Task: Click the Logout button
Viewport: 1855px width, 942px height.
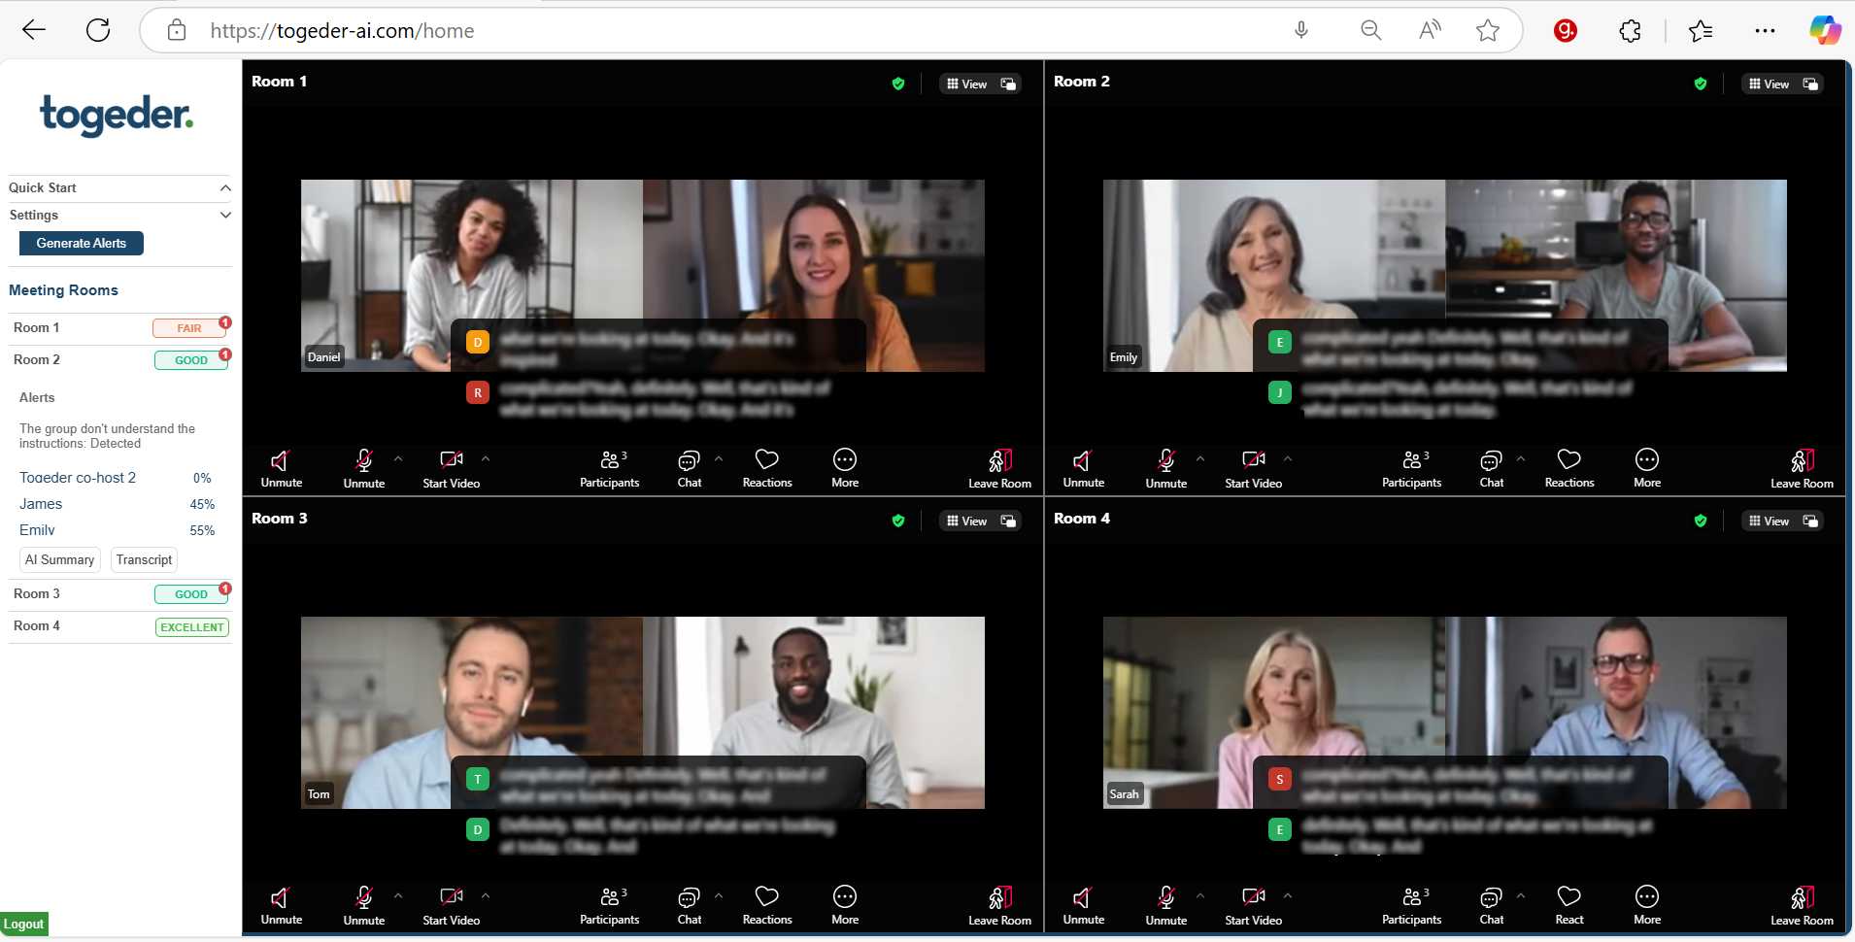Action: 23,925
